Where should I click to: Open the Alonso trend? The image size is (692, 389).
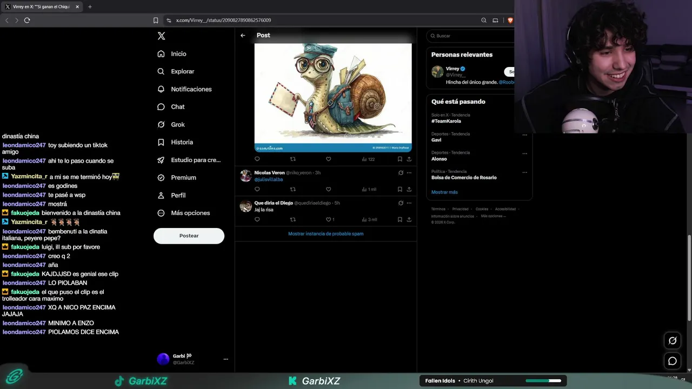(439, 159)
